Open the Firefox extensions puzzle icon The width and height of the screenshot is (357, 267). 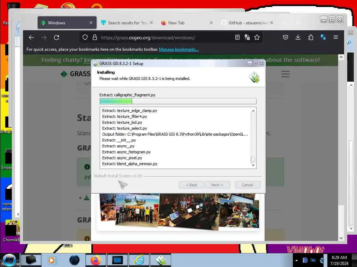tap(311, 37)
